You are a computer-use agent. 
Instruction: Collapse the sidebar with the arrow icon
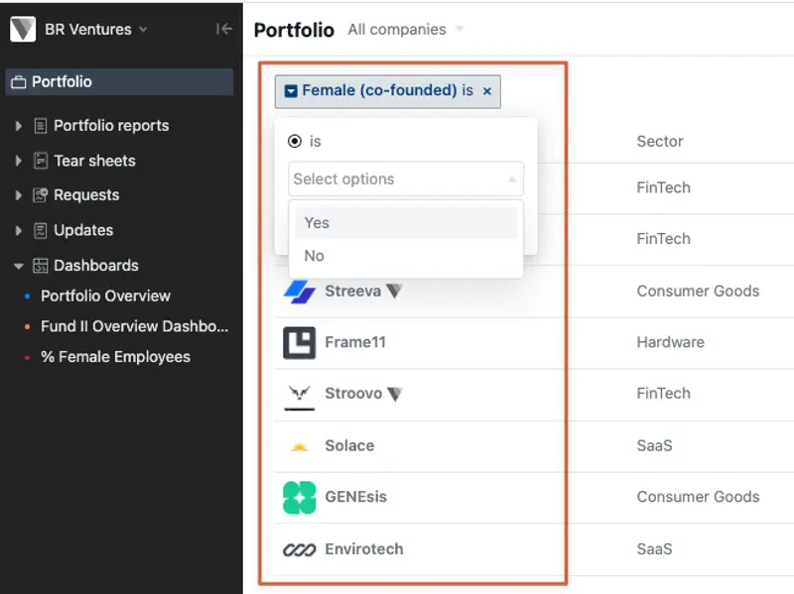(224, 29)
